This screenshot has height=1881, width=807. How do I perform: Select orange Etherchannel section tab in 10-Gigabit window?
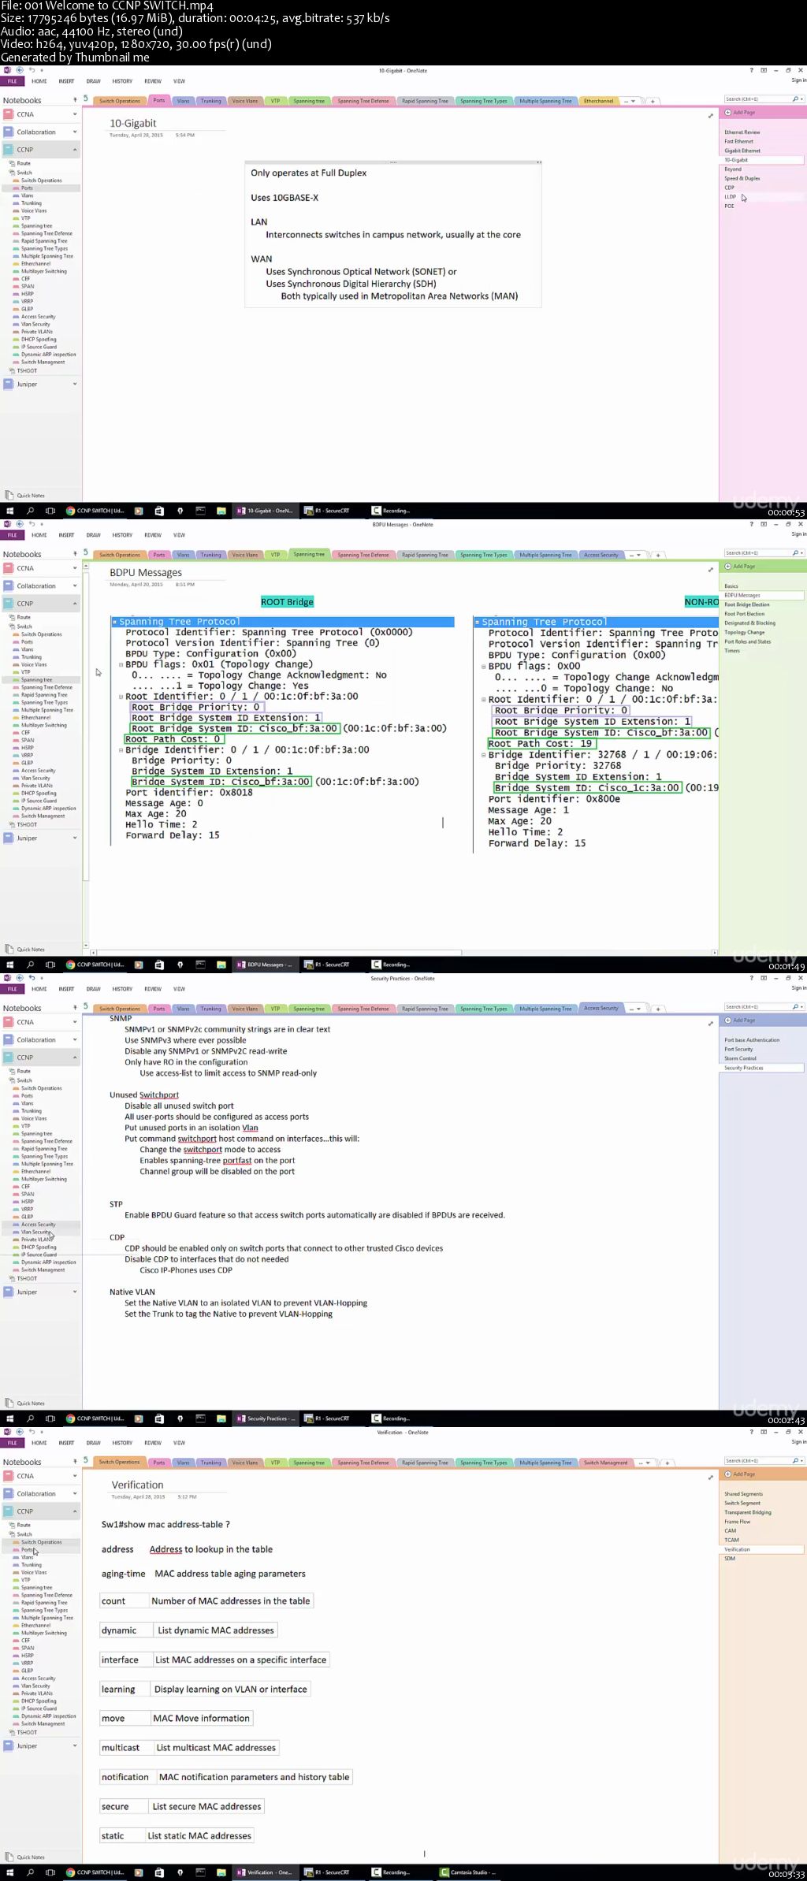coord(599,101)
